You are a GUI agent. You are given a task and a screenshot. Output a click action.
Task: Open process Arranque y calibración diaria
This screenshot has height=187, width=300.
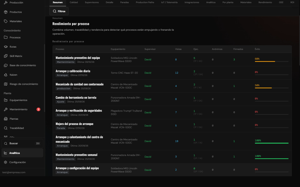(x=73, y=71)
